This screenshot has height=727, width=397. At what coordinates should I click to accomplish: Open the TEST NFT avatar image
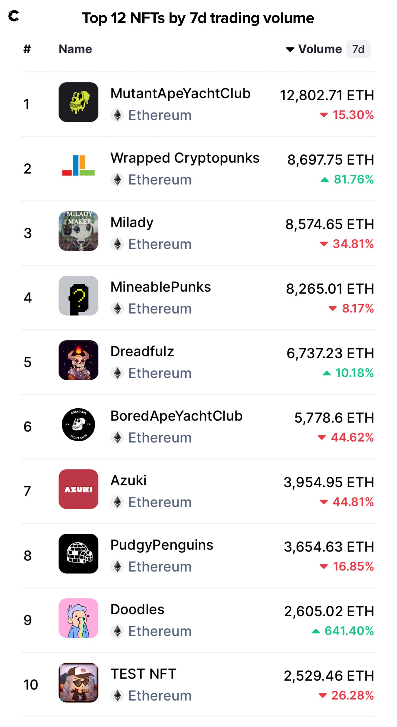pyautogui.click(x=78, y=682)
